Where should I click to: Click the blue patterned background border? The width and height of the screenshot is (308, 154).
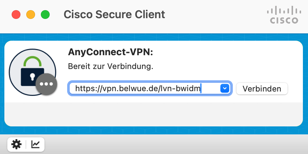[153, 37]
